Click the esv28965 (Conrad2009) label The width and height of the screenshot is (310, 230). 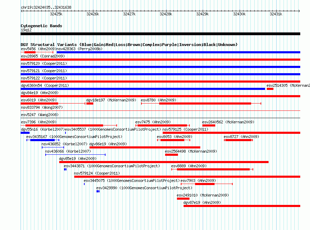click(x=43, y=56)
